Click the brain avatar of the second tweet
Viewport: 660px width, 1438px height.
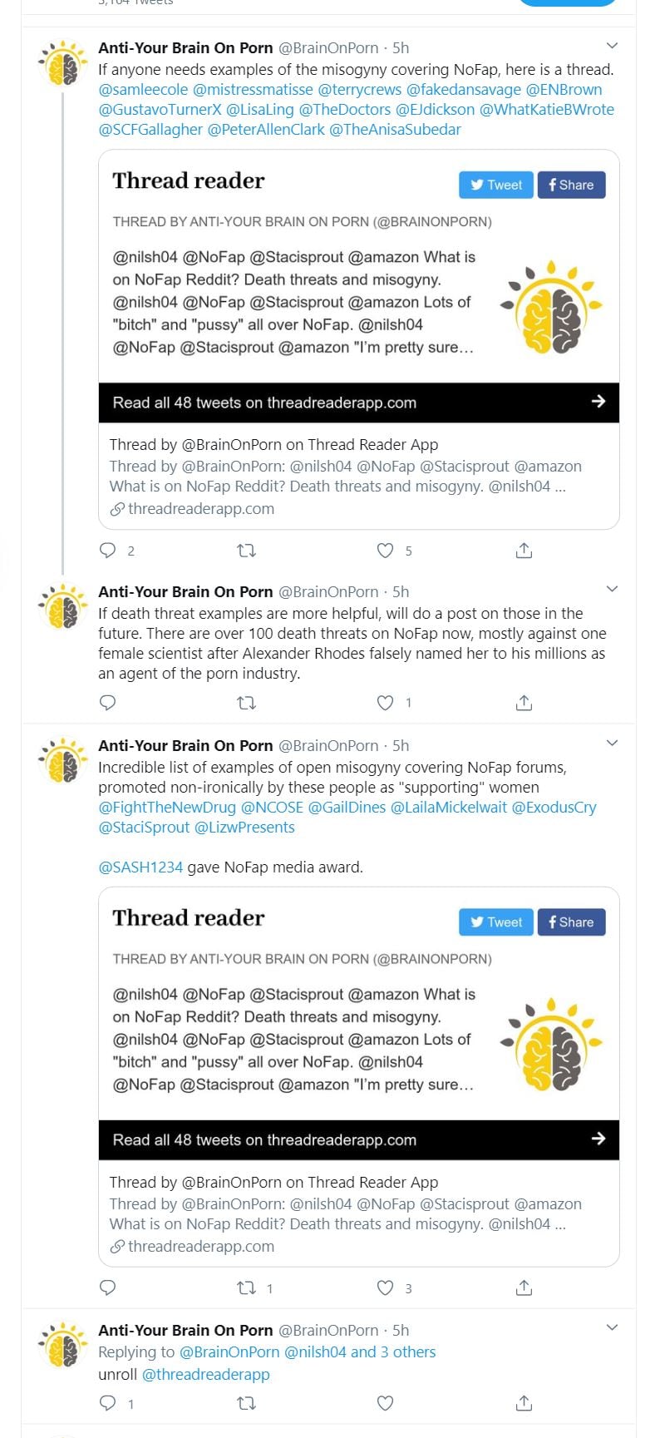63,608
